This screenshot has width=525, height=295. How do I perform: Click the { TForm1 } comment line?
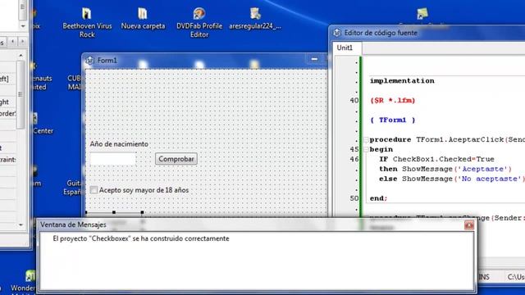pyautogui.click(x=392, y=120)
